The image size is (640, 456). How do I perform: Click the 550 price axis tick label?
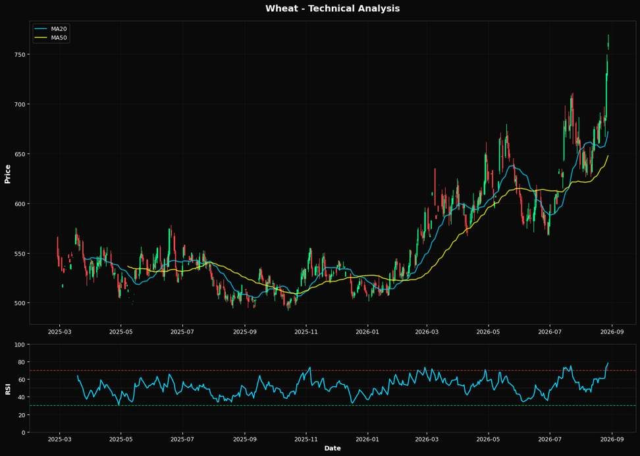coord(21,254)
